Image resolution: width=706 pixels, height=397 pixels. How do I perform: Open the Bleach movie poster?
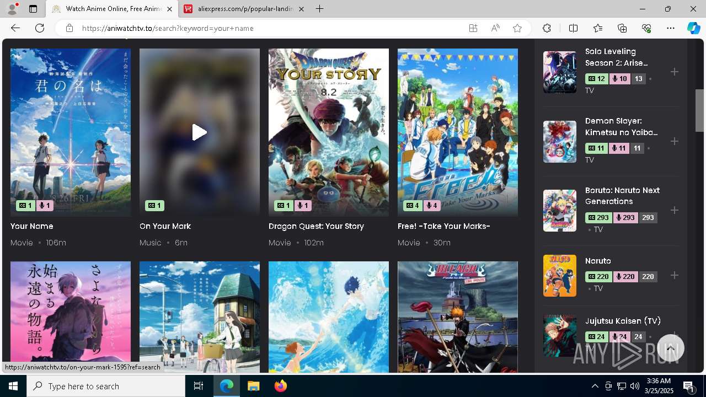458,317
